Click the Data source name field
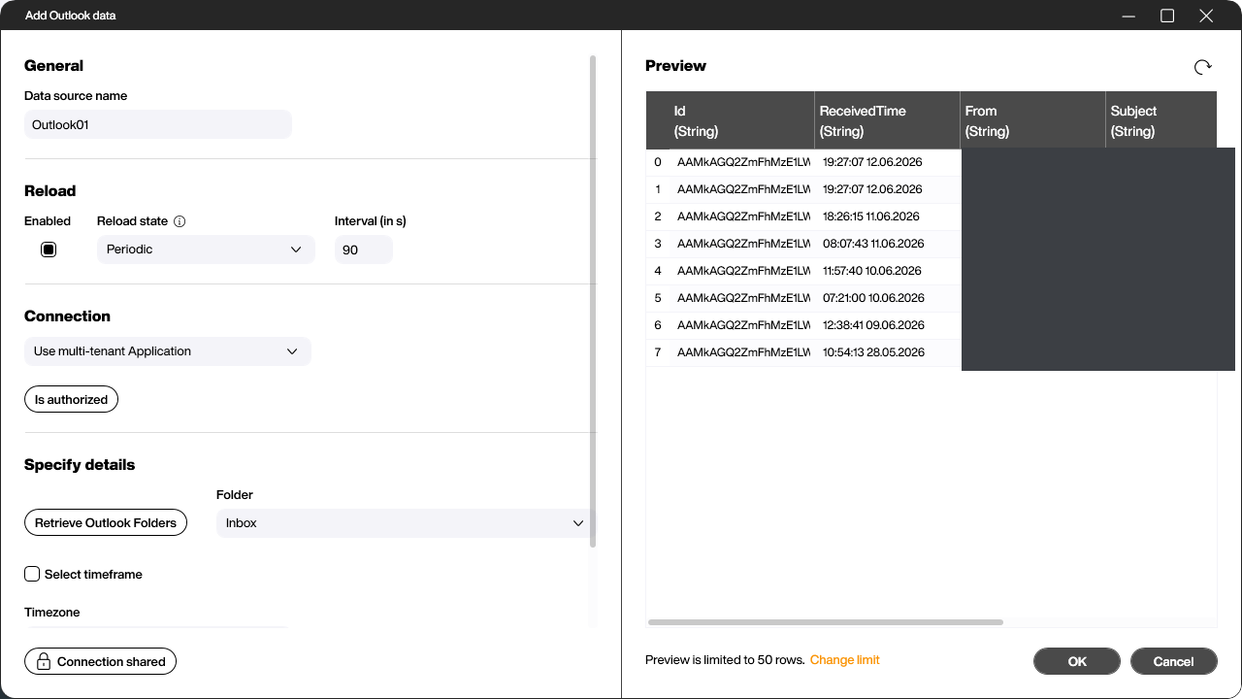1242x699 pixels. pyautogui.click(x=157, y=124)
